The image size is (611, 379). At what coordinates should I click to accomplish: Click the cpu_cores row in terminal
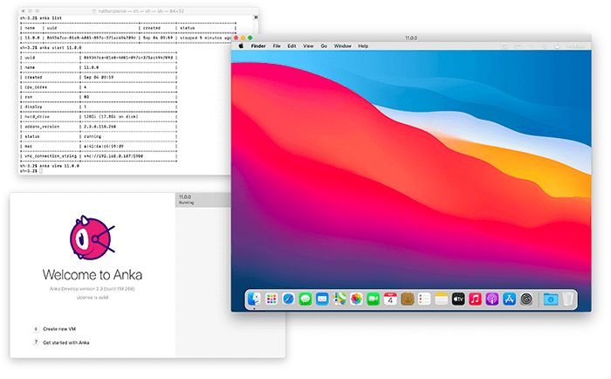tap(99, 87)
